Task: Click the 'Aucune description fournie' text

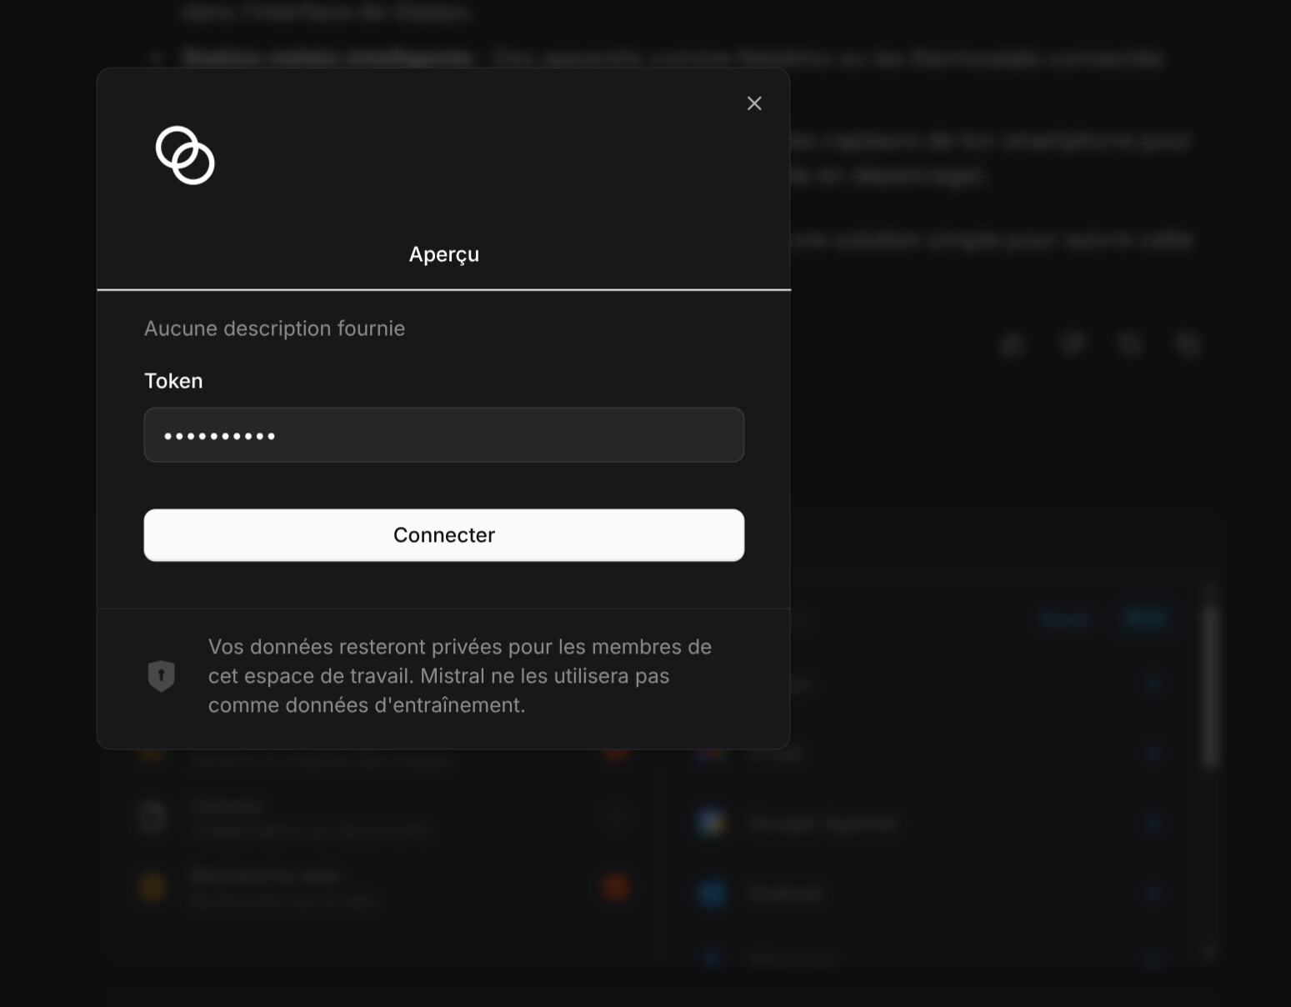Action: pos(274,328)
